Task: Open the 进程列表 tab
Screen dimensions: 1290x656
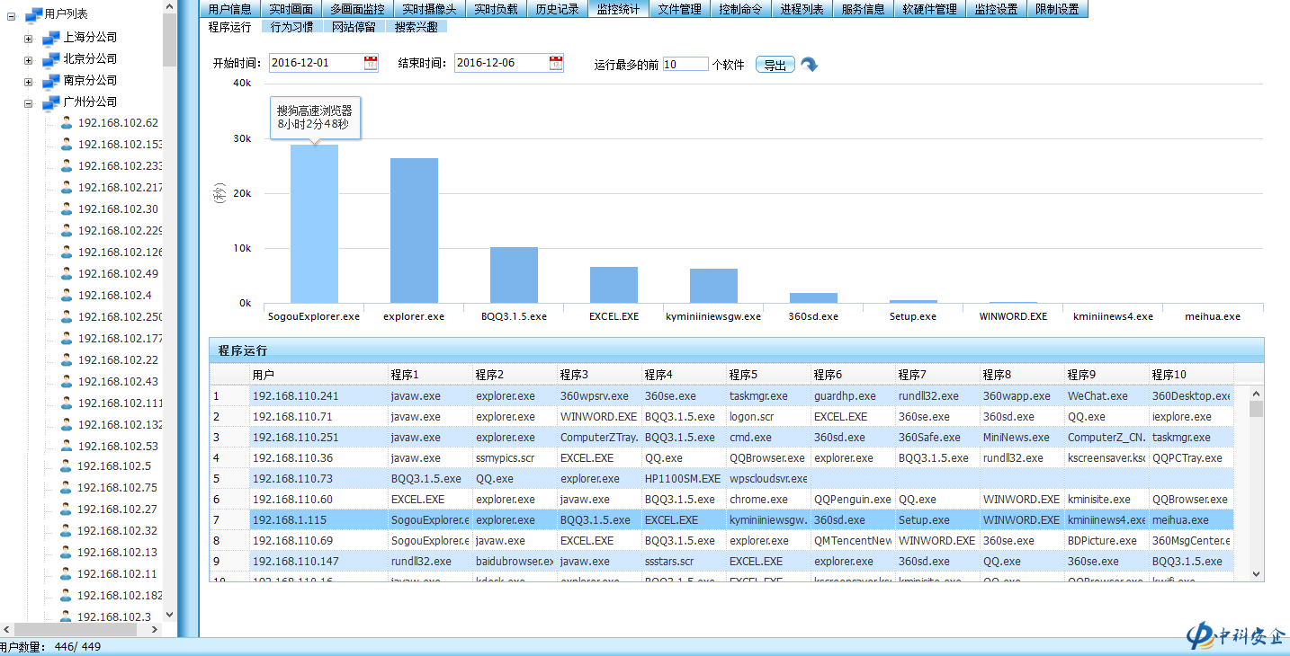Action: [802, 9]
